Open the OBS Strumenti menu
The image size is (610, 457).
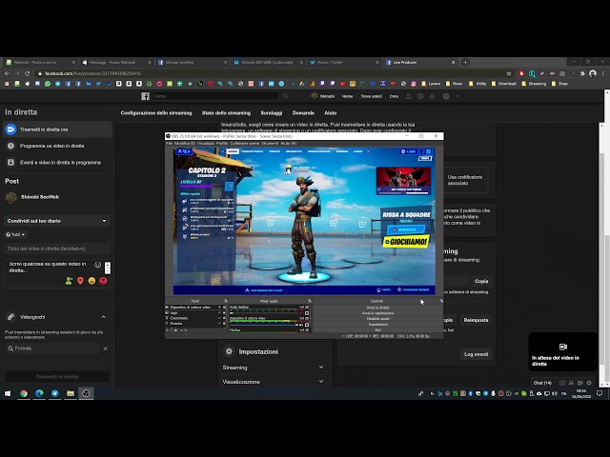[270, 143]
